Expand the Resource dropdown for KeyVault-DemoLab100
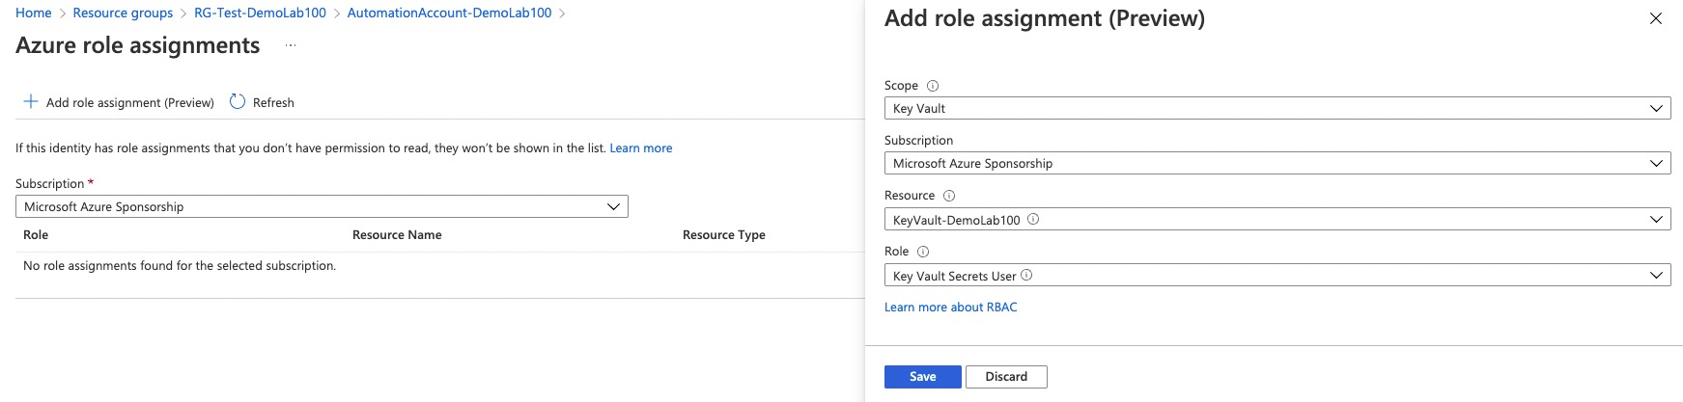 [1276, 220]
